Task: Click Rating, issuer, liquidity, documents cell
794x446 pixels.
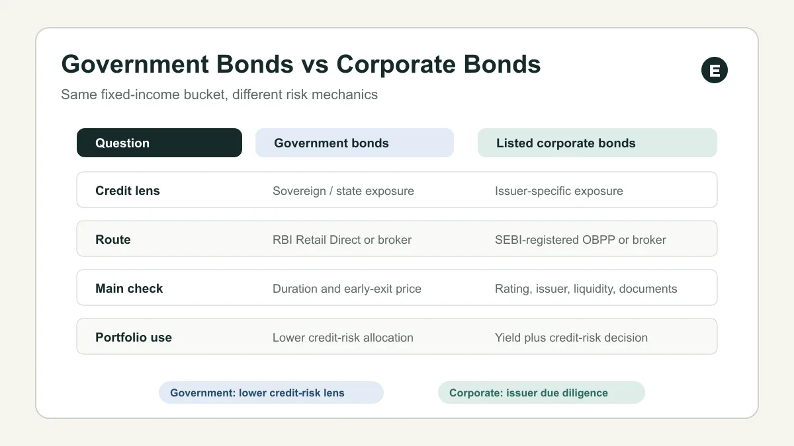Action: tap(586, 289)
